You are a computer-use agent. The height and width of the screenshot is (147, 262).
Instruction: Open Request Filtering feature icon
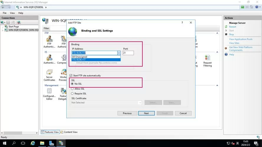click(x=207, y=61)
